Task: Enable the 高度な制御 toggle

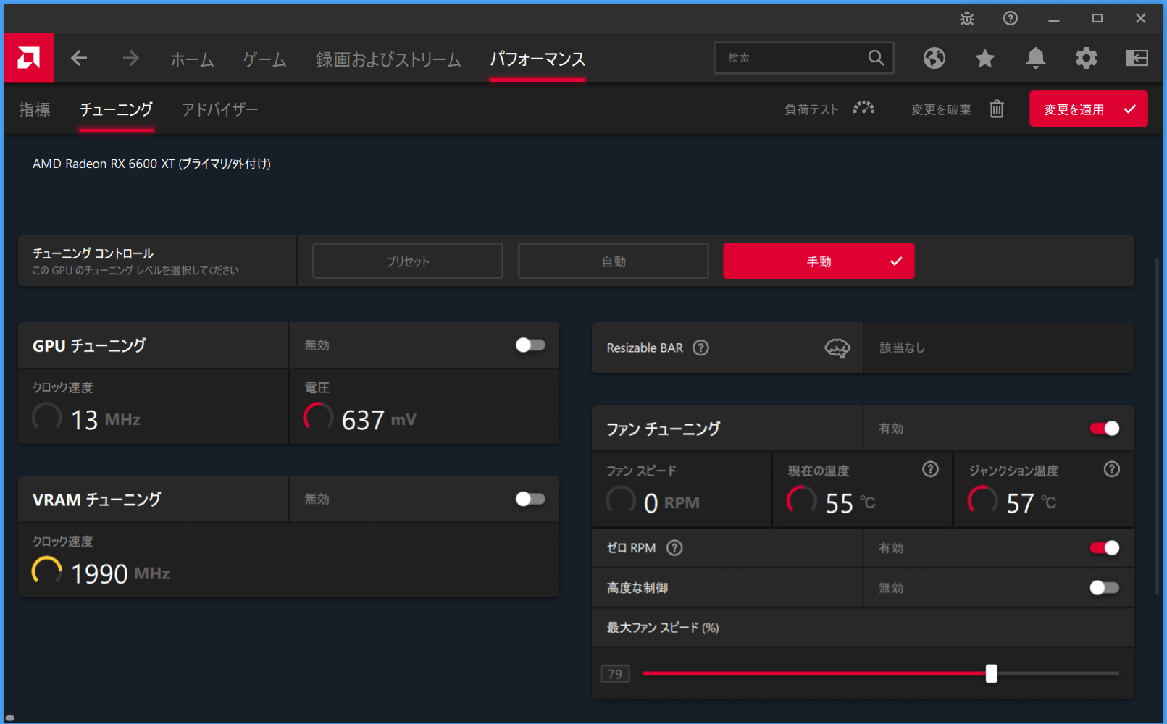Action: pyautogui.click(x=1105, y=588)
